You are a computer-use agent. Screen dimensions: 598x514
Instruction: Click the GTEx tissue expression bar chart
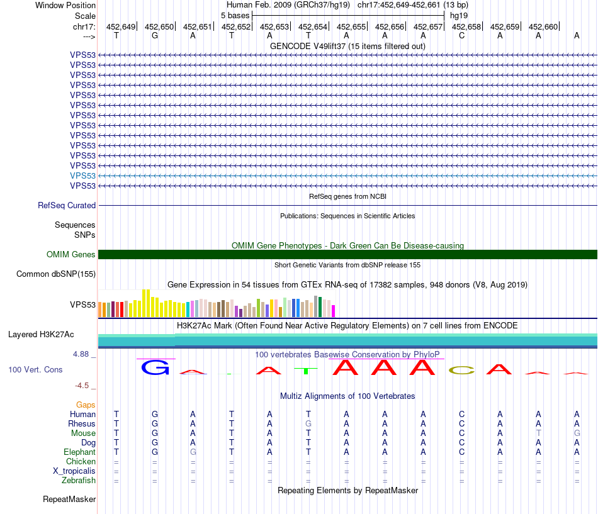[217, 303]
